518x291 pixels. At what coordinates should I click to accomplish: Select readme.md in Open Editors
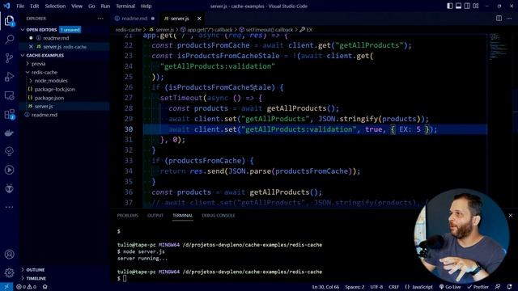(56, 38)
